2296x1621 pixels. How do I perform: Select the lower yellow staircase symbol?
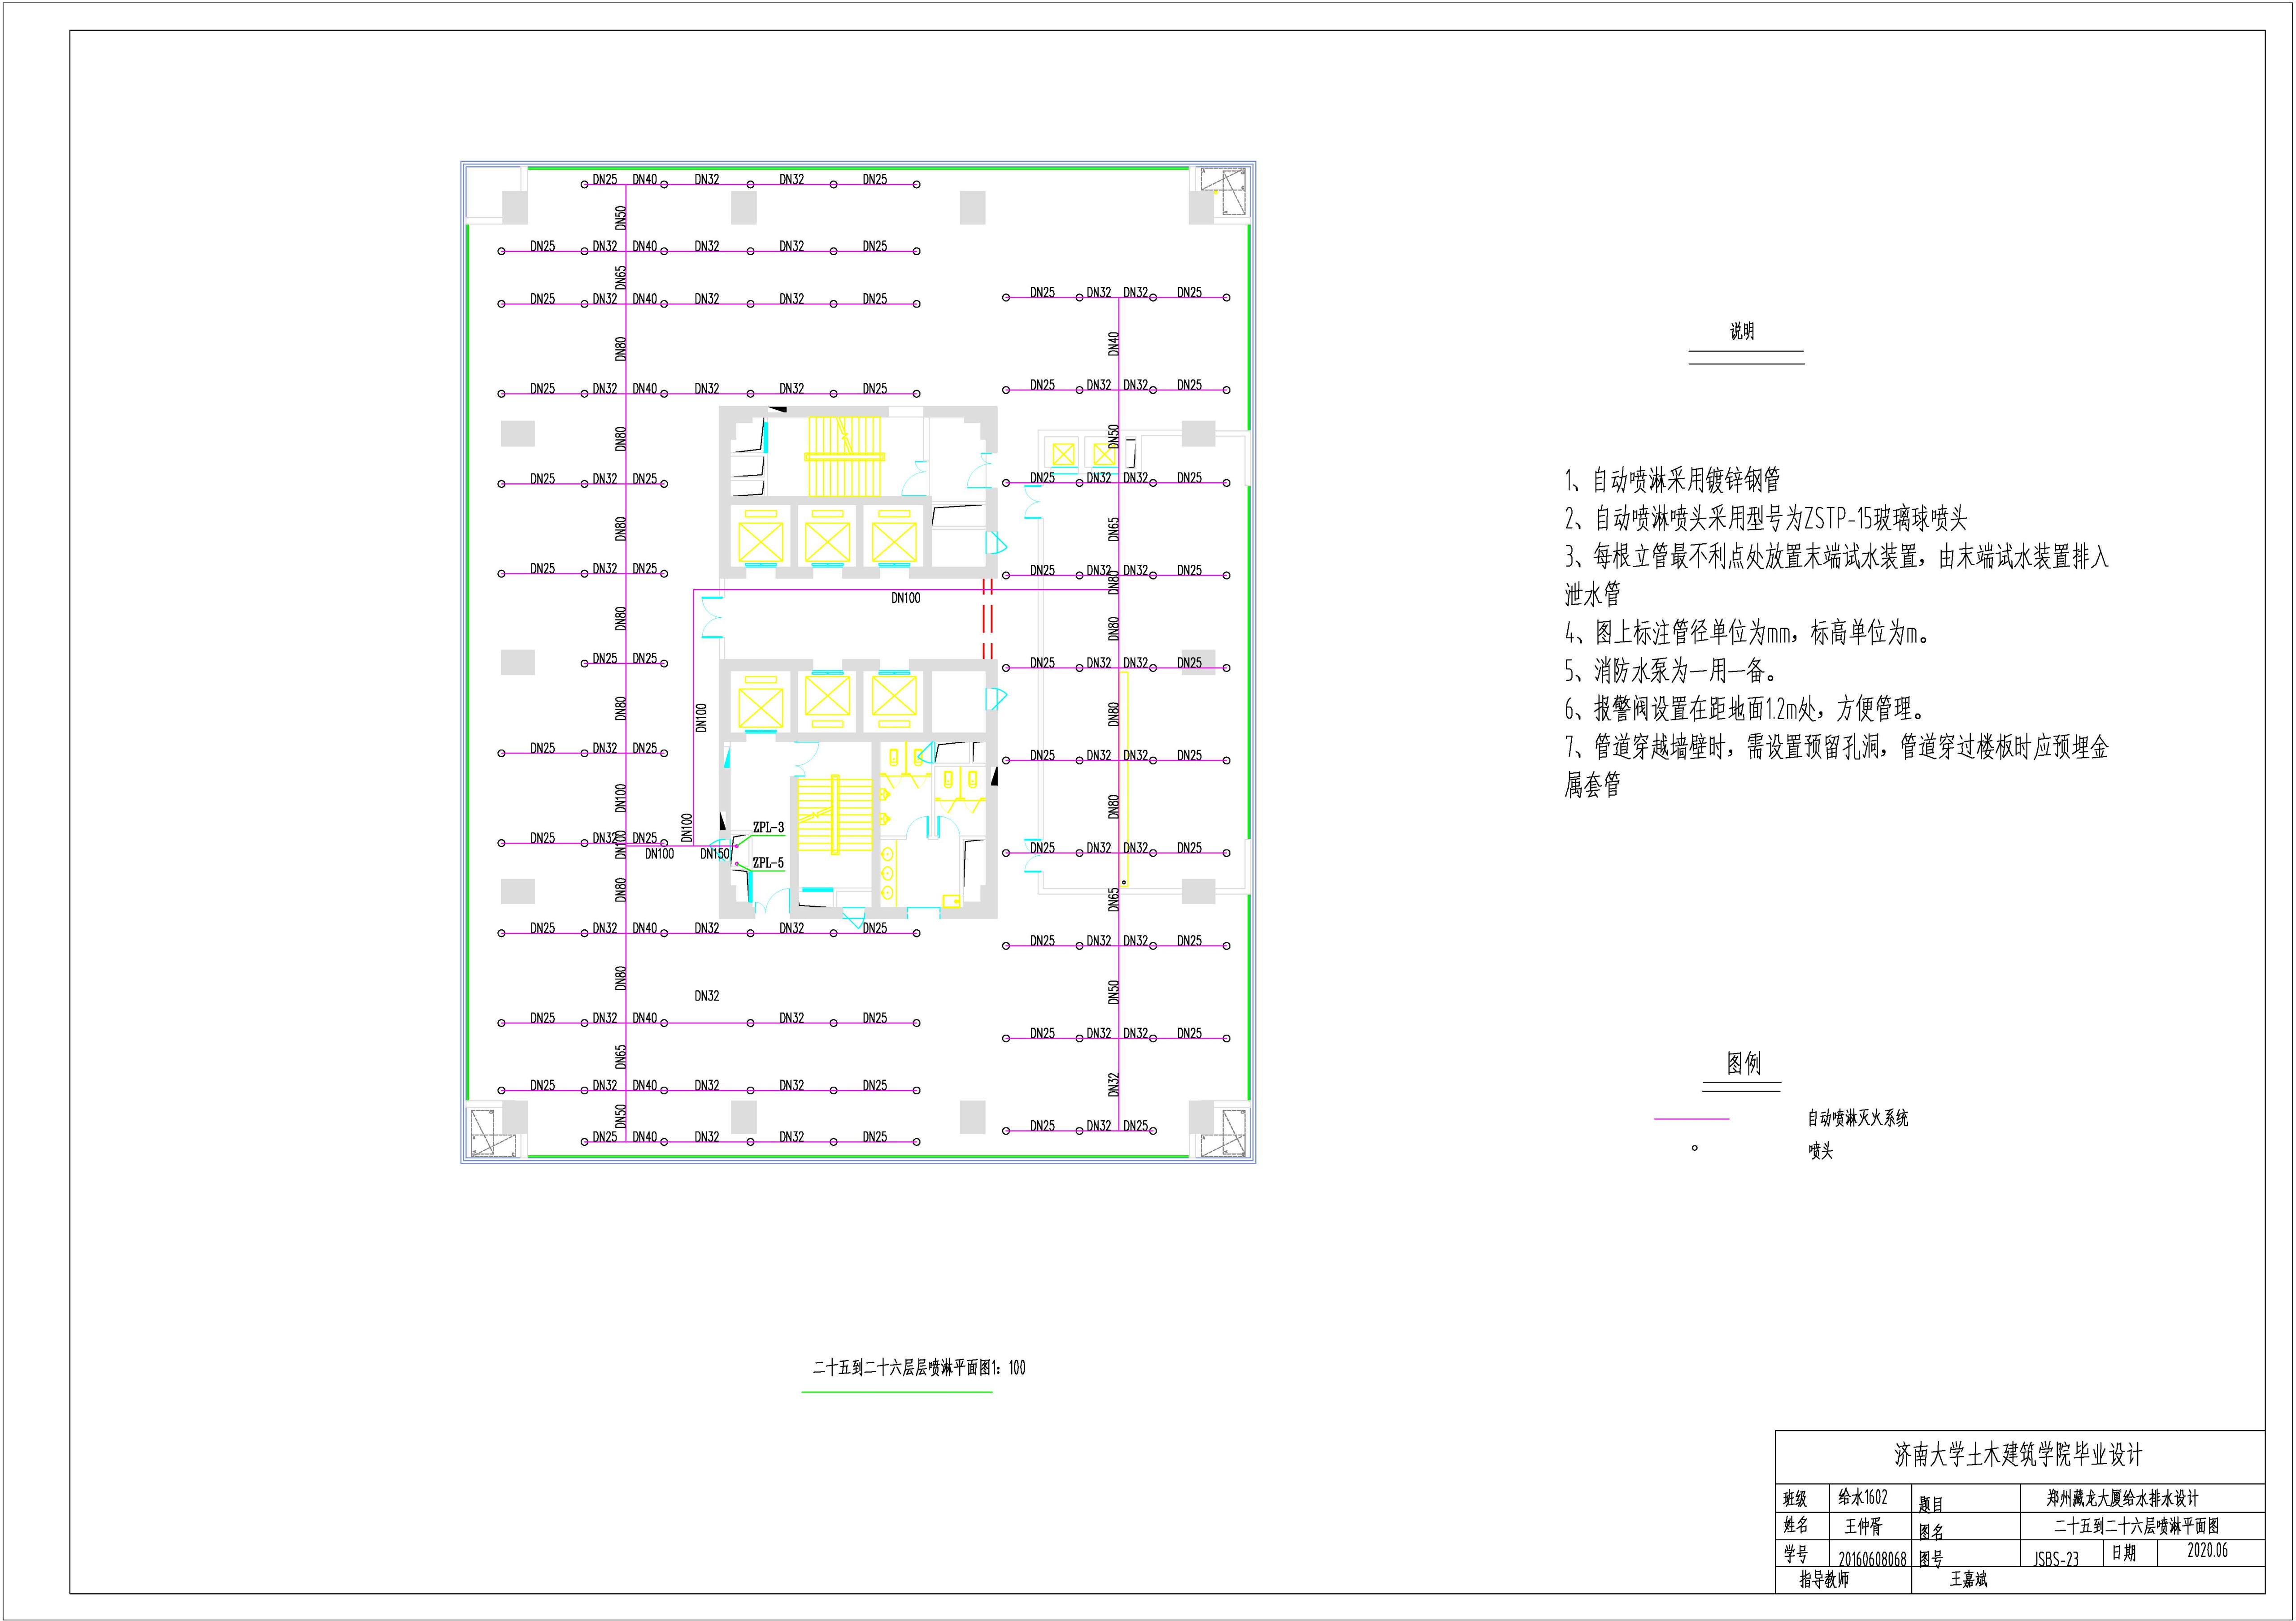tap(835, 815)
